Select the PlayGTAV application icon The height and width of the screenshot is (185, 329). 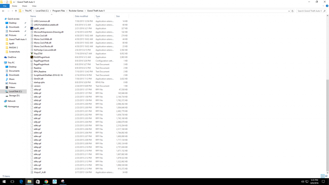32,54
